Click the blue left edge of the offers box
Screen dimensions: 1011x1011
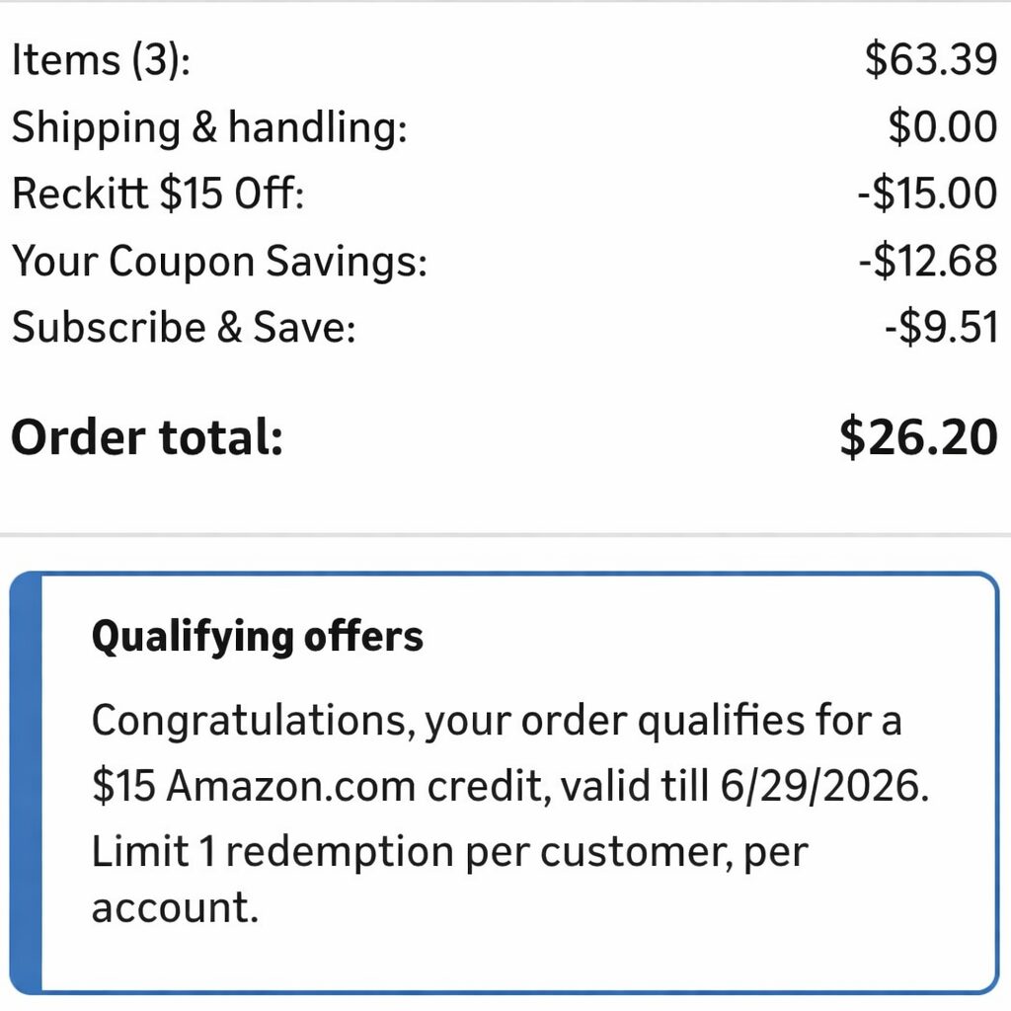tap(26, 782)
